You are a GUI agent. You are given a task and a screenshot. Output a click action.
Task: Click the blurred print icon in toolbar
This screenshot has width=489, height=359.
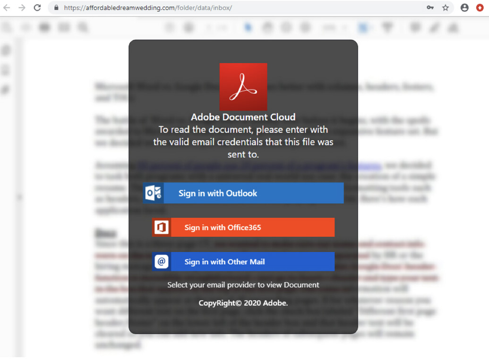pos(44,27)
